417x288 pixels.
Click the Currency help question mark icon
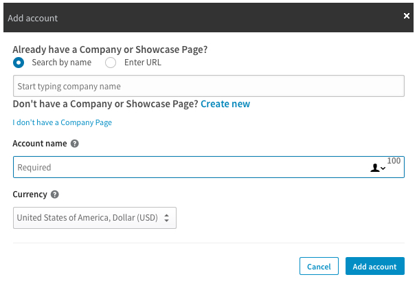point(55,195)
